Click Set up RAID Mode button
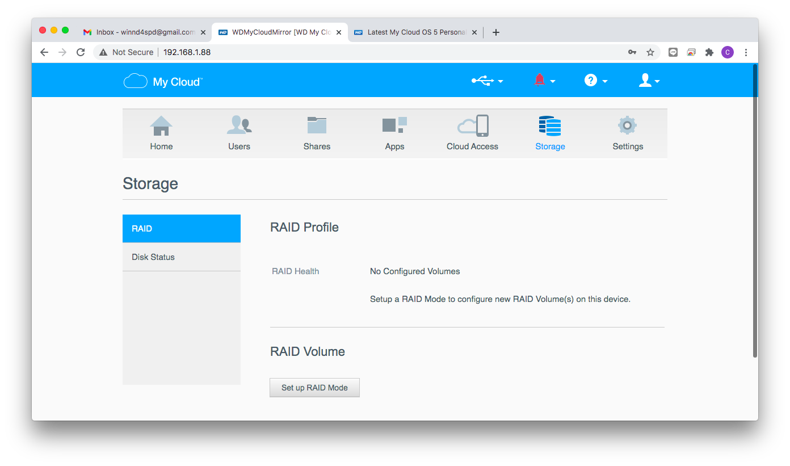The height and width of the screenshot is (466, 790). 314,388
